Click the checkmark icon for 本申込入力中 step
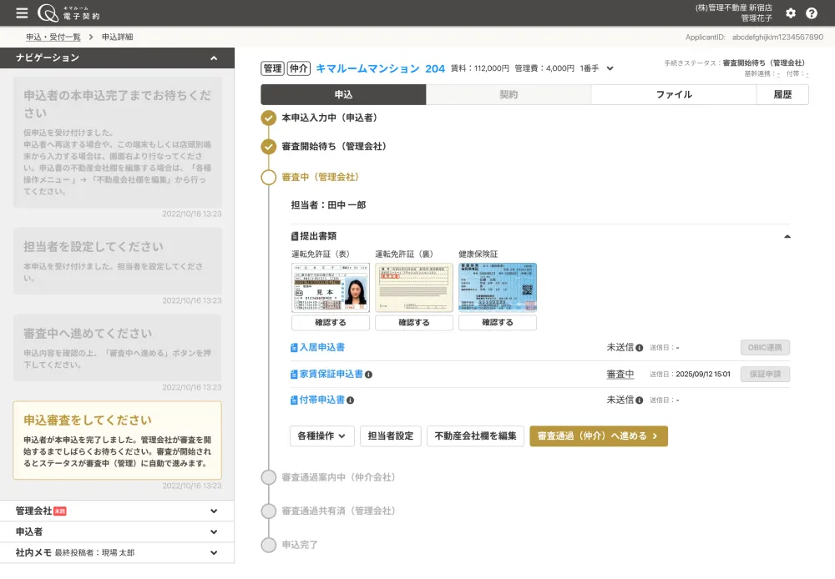 tap(269, 118)
